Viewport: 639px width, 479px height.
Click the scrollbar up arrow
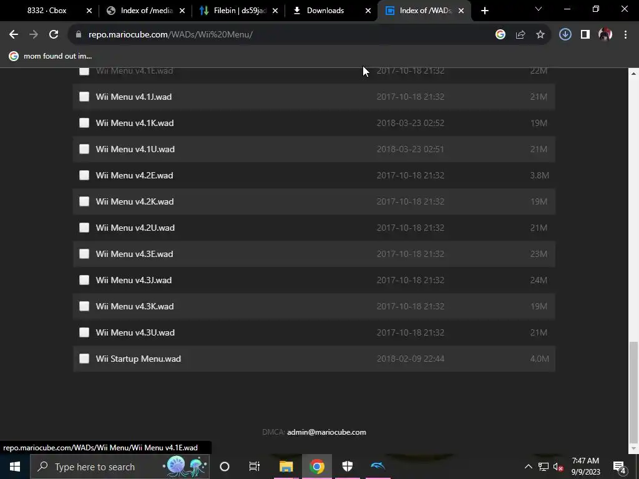click(633, 74)
